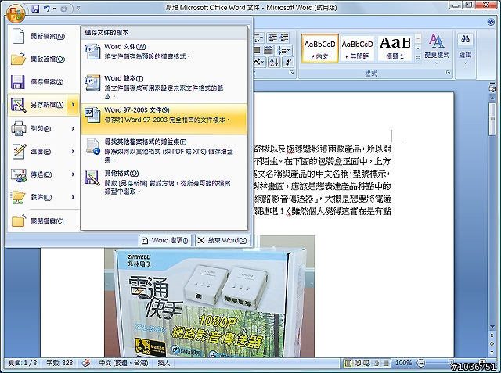501x373 pixels.
Task: Choose 儲存檔案(S) in the Office menu
Action: [43, 82]
